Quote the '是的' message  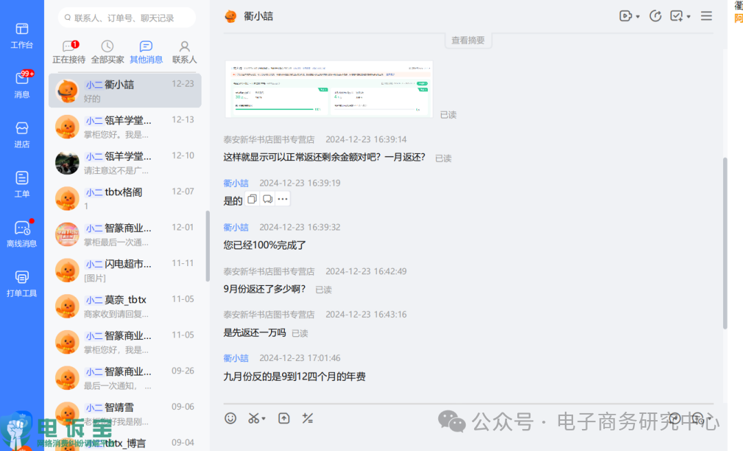point(267,199)
